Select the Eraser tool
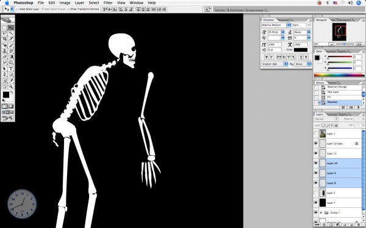Screen dimensions: 366x228 click(4, 57)
